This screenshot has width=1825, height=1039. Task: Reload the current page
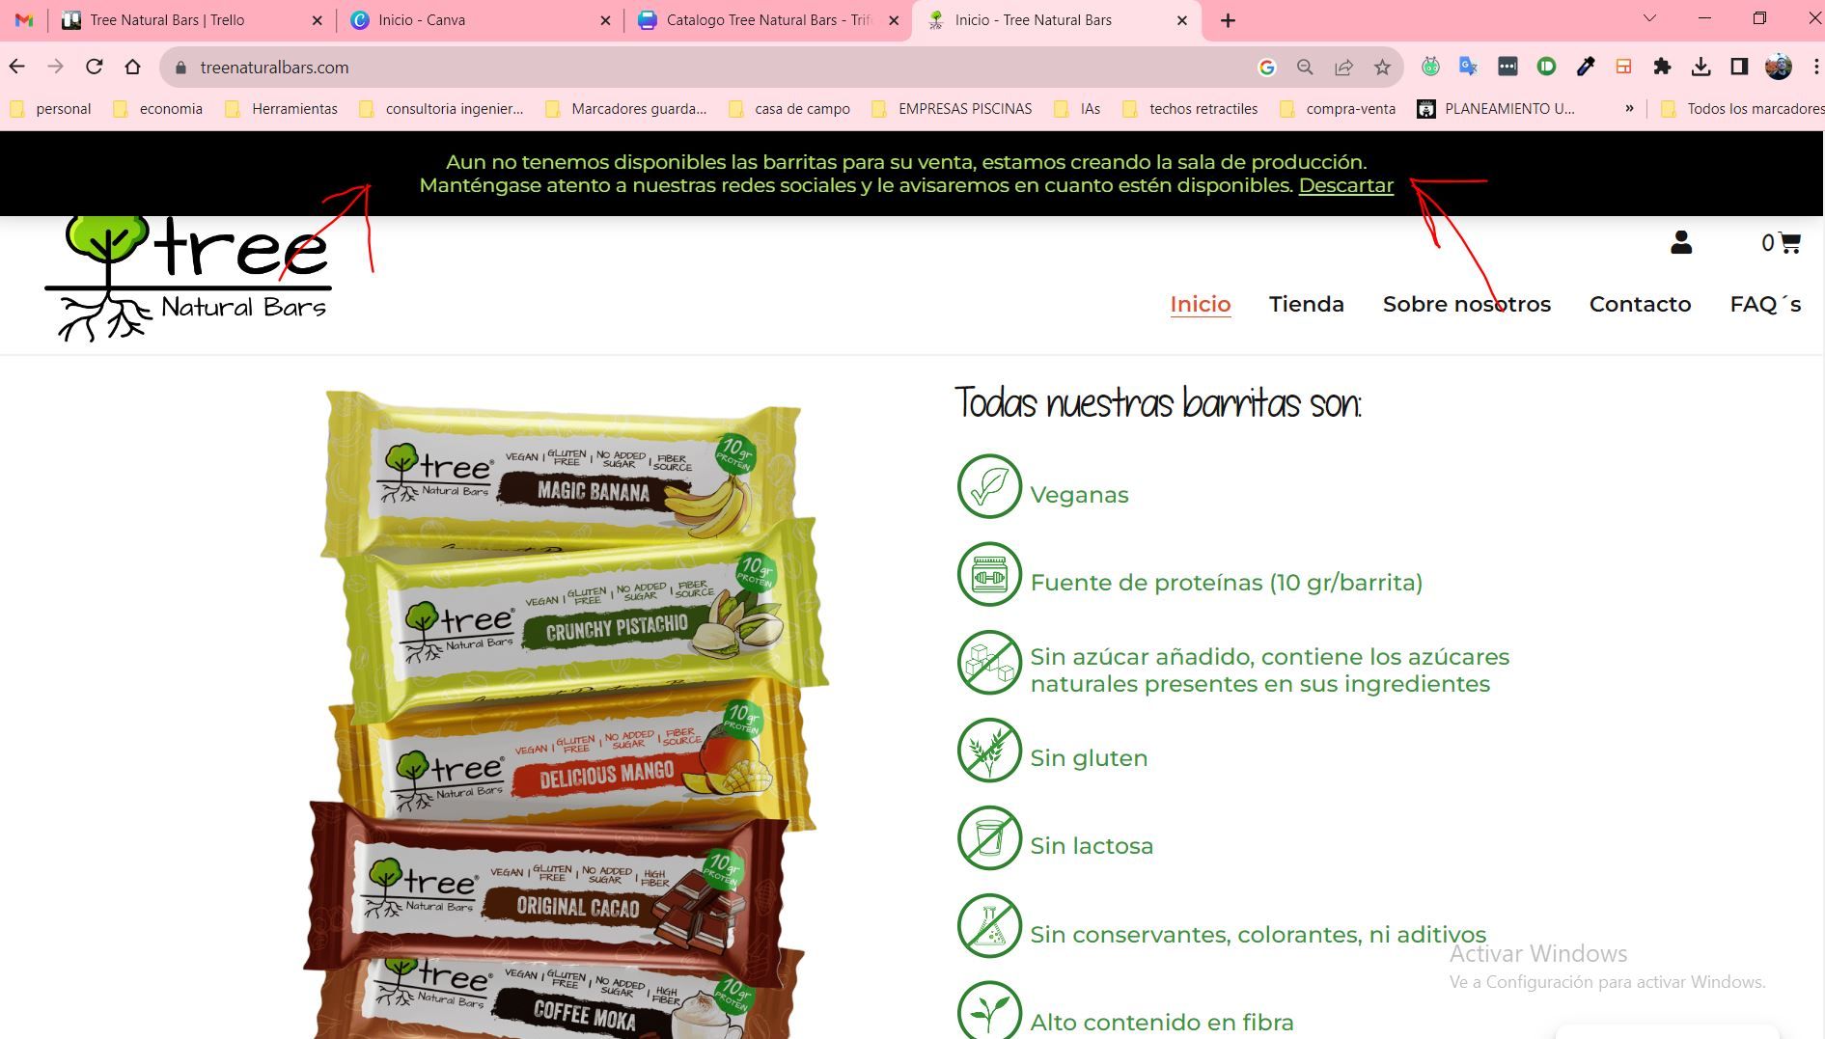(x=94, y=67)
